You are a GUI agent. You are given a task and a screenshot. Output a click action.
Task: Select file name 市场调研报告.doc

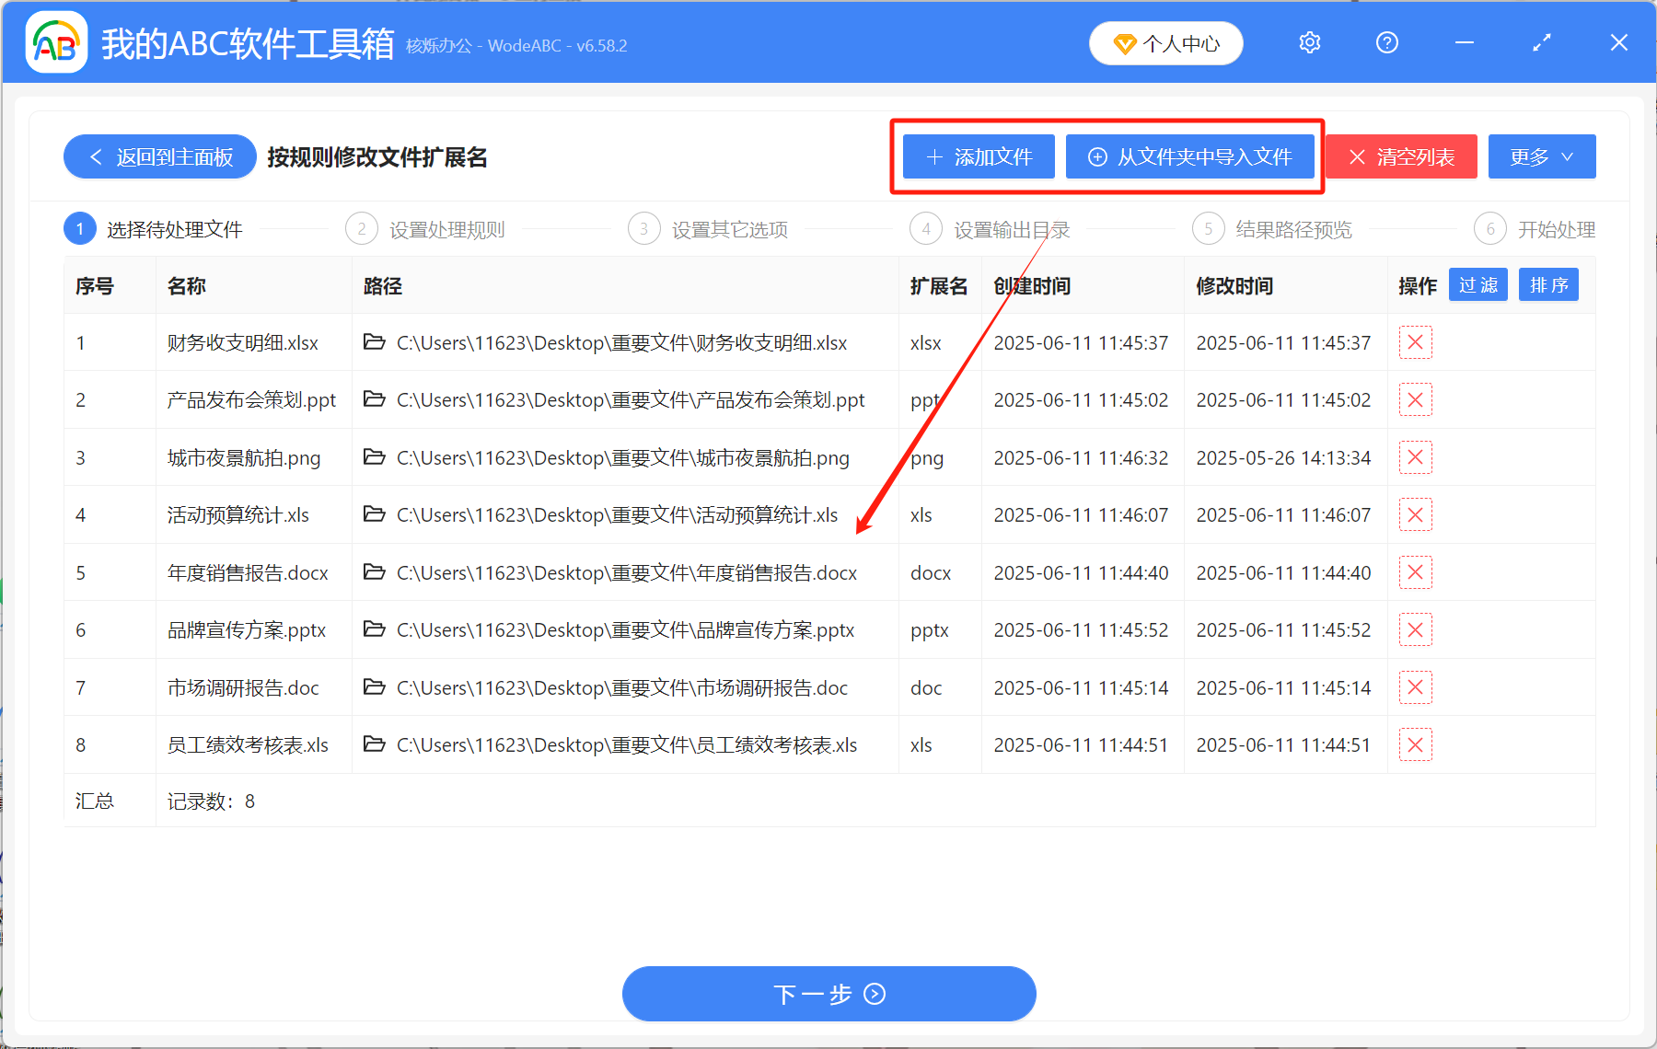pyautogui.click(x=243, y=688)
